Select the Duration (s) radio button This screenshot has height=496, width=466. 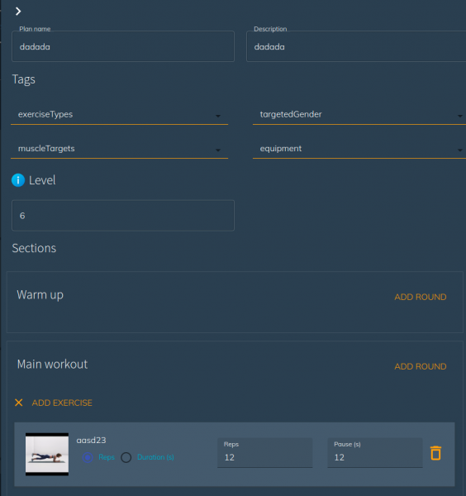coord(126,457)
